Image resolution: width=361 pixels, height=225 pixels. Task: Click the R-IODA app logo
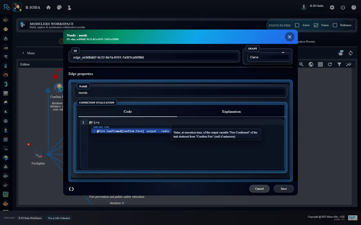pyautogui.click(x=17, y=7)
